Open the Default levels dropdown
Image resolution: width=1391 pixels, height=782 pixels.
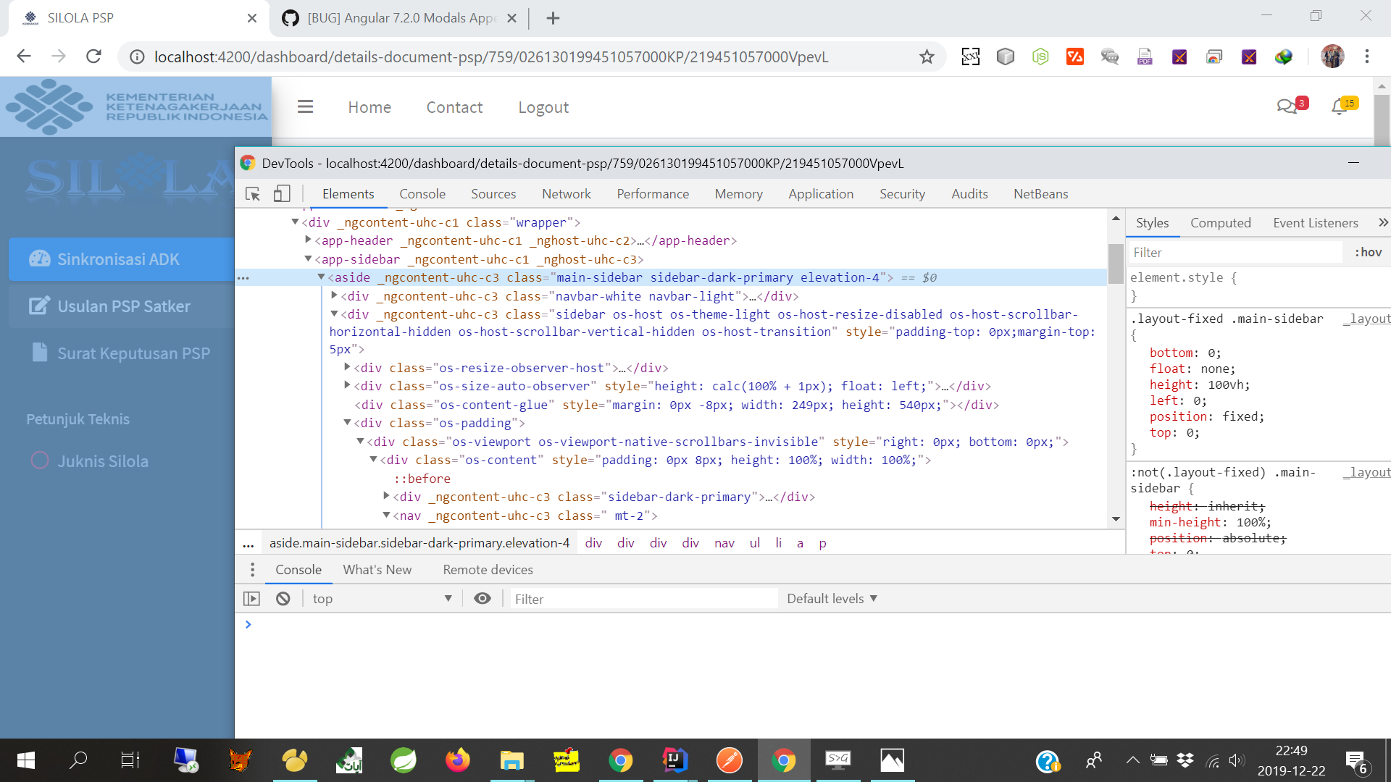pos(831,598)
